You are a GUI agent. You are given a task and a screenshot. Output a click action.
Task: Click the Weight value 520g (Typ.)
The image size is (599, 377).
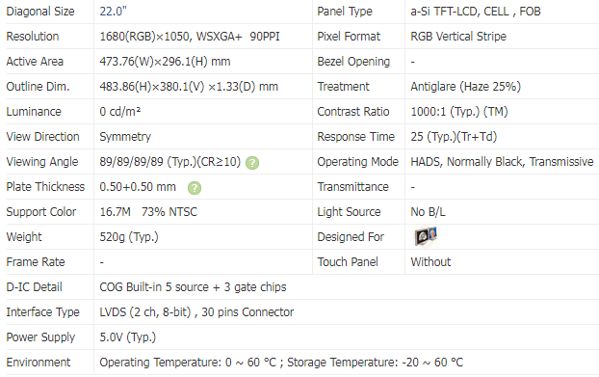click(x=129, y=237)
